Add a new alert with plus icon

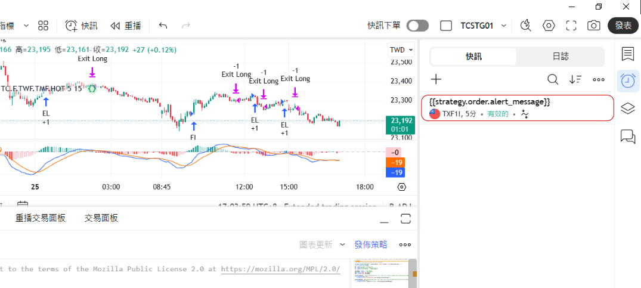[436, 79]
